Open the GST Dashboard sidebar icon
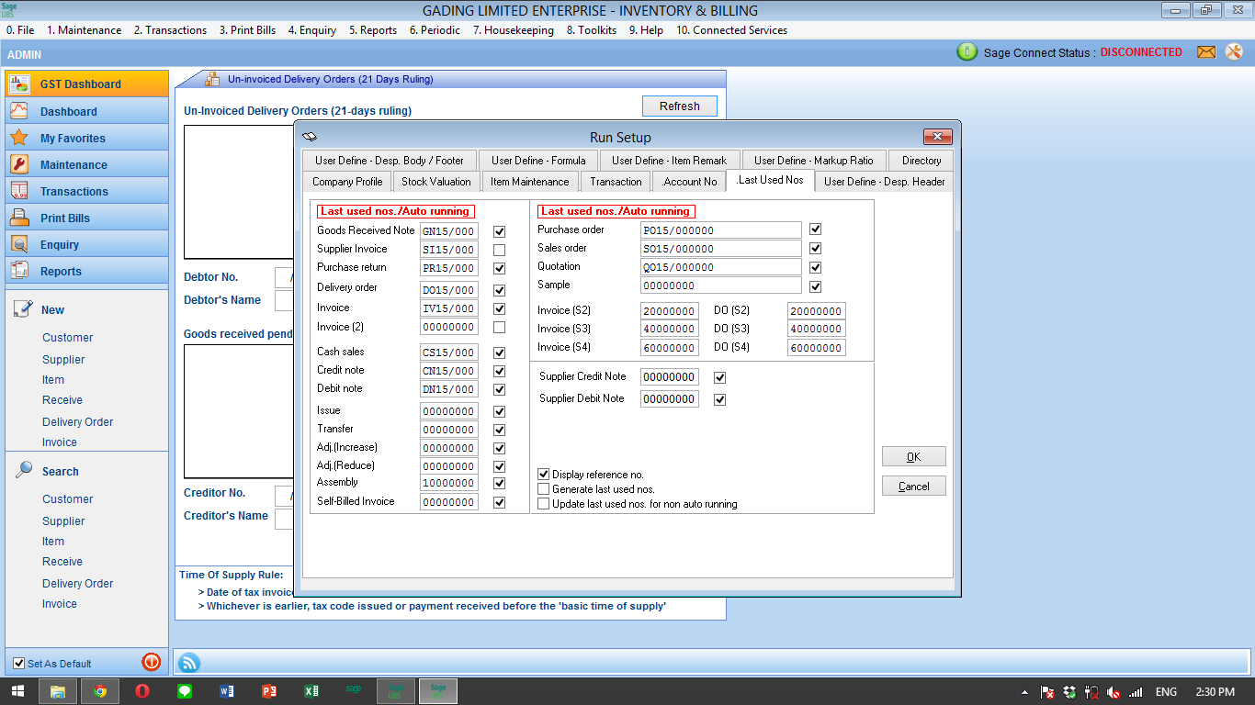Screen dimensions: 1255x705 pos(18,84)
